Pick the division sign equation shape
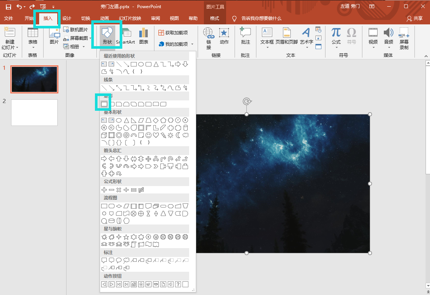Image resolution: width=430 pixels, height=295 pixels. click(126, 190)
